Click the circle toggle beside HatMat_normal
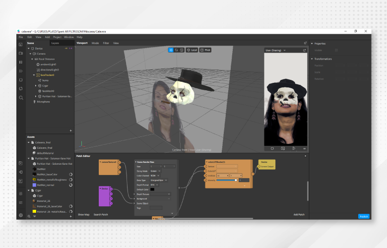This screenshot has height=248, width=387. [71, 185]
